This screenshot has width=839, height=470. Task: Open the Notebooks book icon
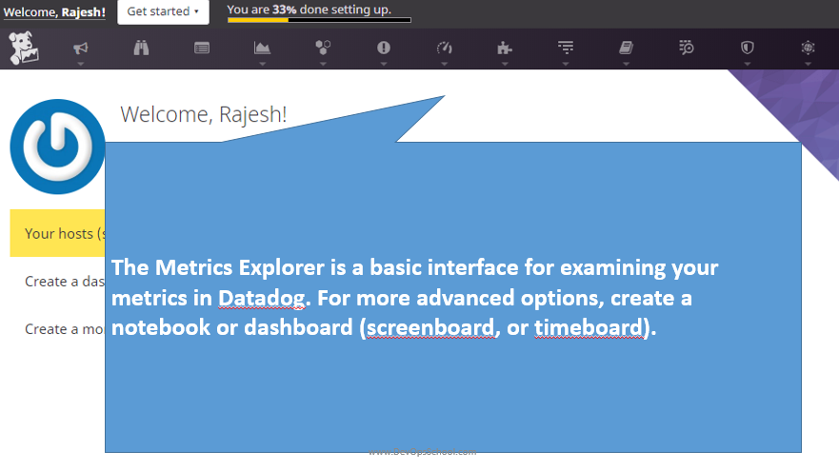pos(626,48)
